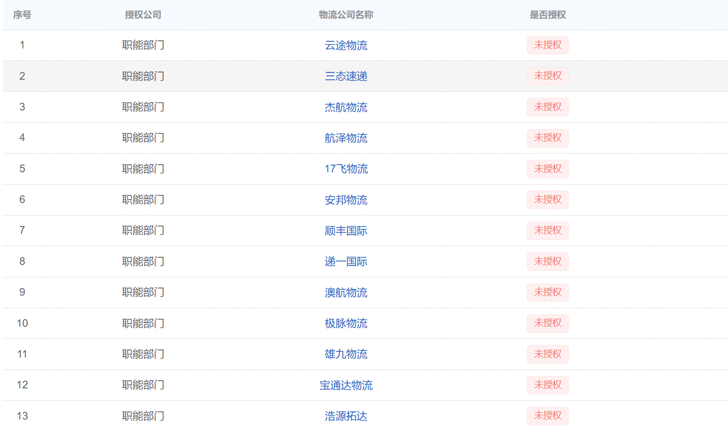The height and width of the screenshot is (432, 728).
Task: Click the 是否授权 column header
Action: (547, 15)
